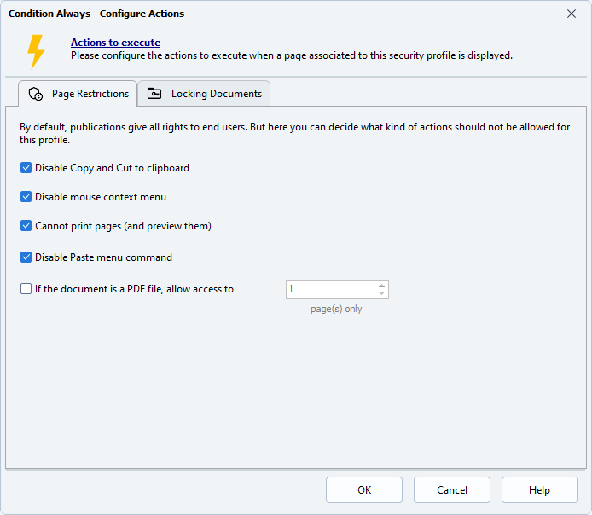The image size is (592, 515).
Task: Uncheck Disable Copy and Cut to clipboard
Action: [x=26, y=168]
